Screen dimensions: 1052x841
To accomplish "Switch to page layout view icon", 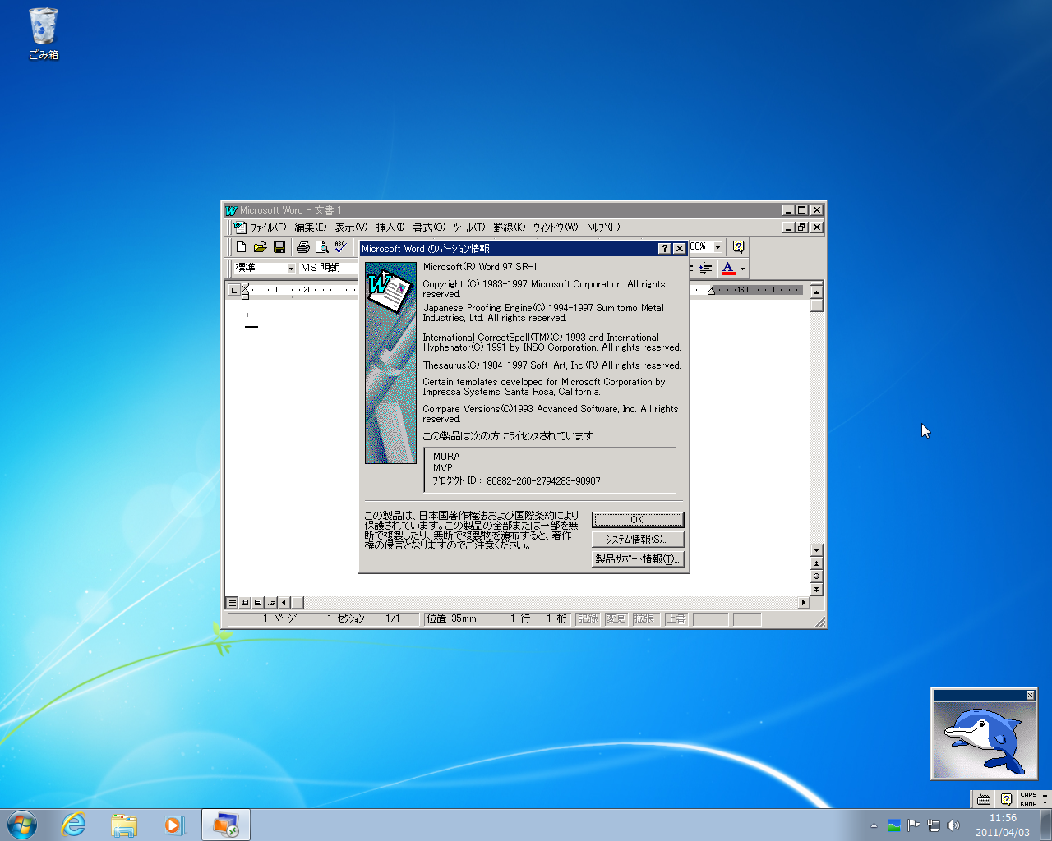I will 258,602.
